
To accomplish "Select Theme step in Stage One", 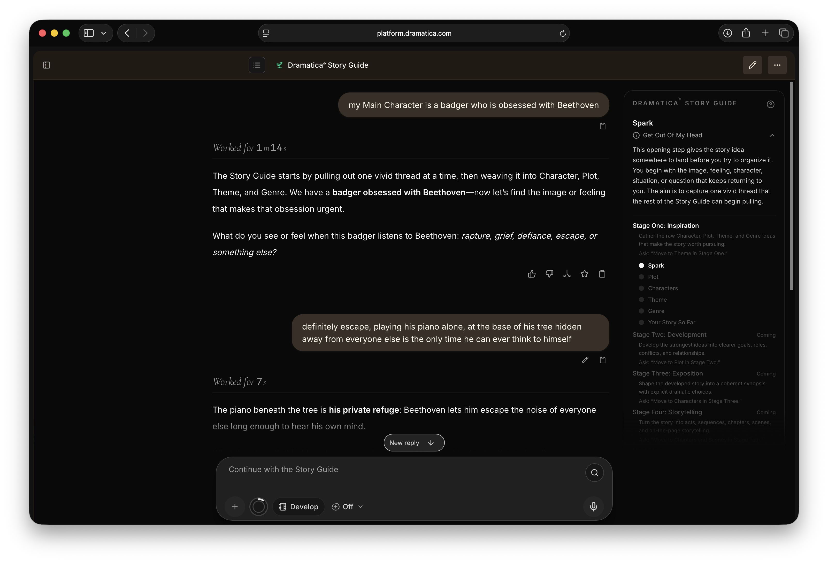I will coord(653,300).
